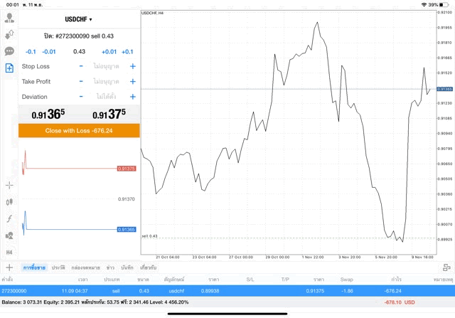Reduce volume by 0.1
Image resolution: width=455 pixels, height=318 pixels.
click(31, 51)
